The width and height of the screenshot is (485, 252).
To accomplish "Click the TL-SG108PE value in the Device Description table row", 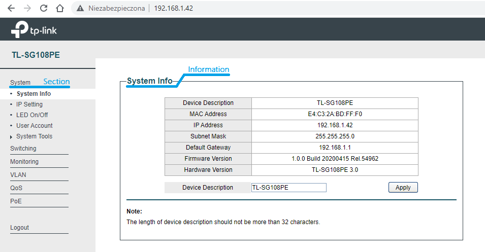I will coord(335,103).
